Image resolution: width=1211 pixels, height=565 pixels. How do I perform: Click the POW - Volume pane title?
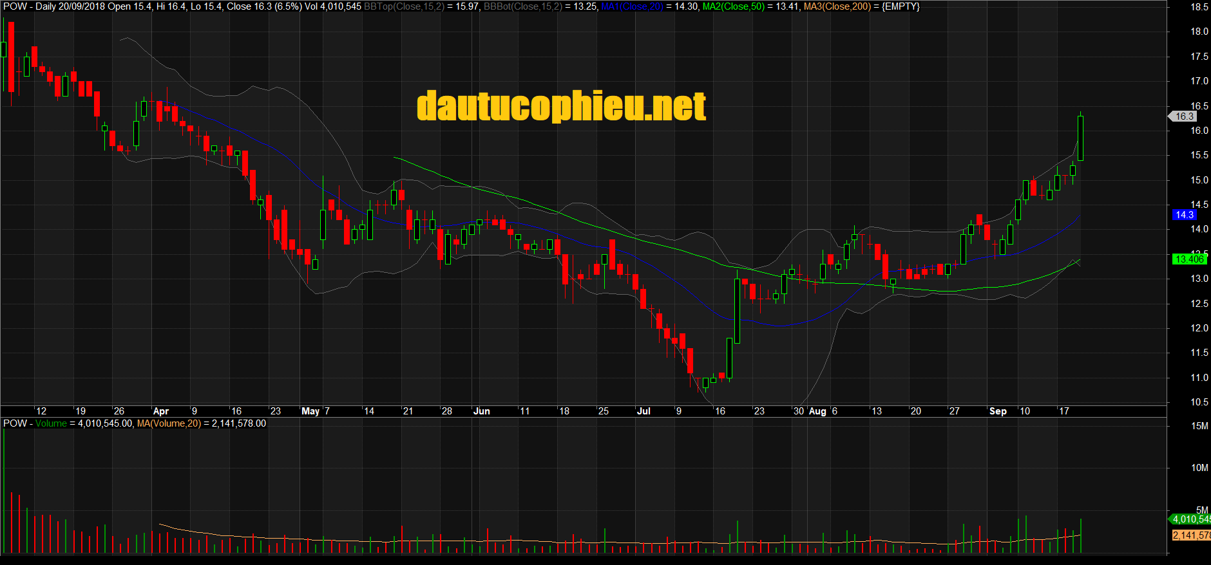pyautogui.click(x=35, y=423)
